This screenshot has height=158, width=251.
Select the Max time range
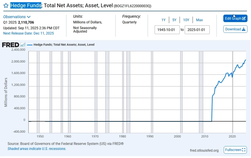pos(199,20)
